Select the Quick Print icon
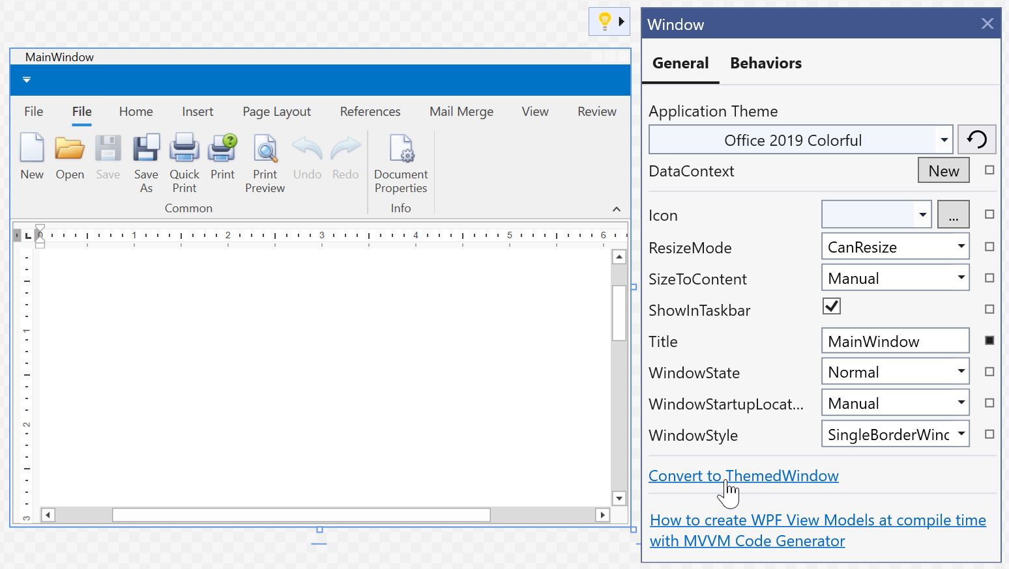This screenshot has width=1009, height=569. (184, 148)
